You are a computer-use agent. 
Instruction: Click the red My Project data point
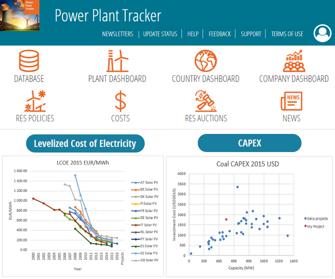(226, 219)
